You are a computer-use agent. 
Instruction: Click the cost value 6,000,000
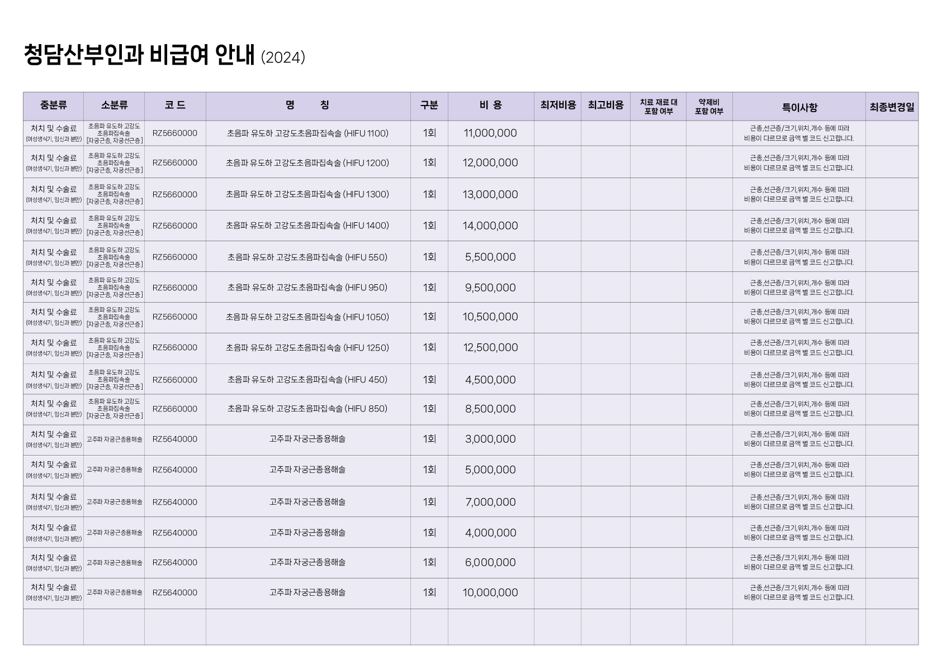click(490, 562)
